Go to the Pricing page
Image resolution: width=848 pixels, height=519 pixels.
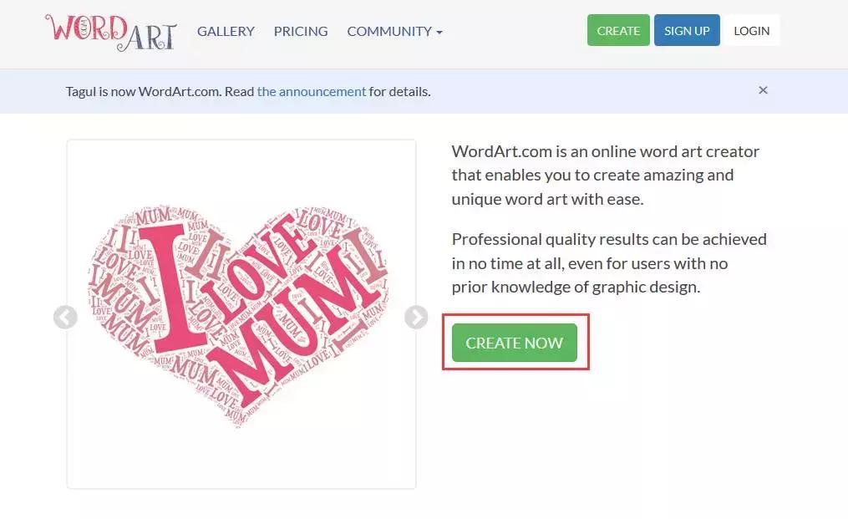301,32
